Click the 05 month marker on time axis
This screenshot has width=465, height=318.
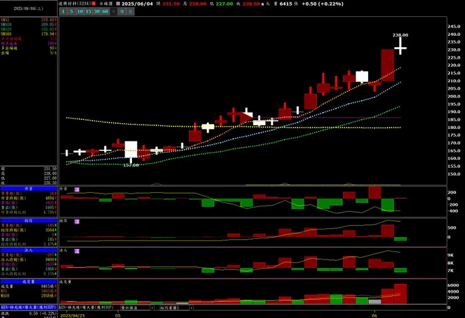(x=118, y=315)
